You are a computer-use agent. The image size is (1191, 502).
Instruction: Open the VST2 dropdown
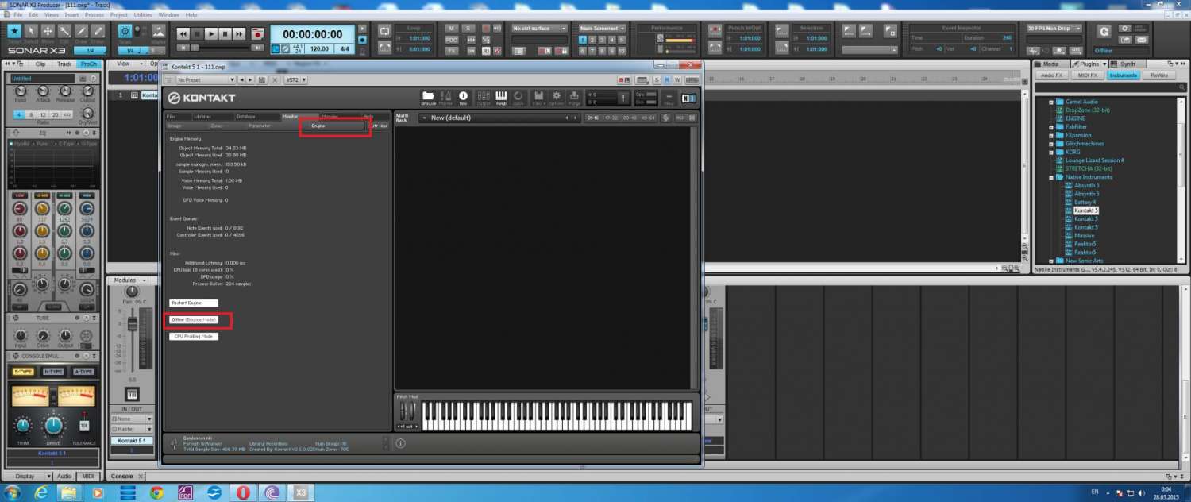296,80
